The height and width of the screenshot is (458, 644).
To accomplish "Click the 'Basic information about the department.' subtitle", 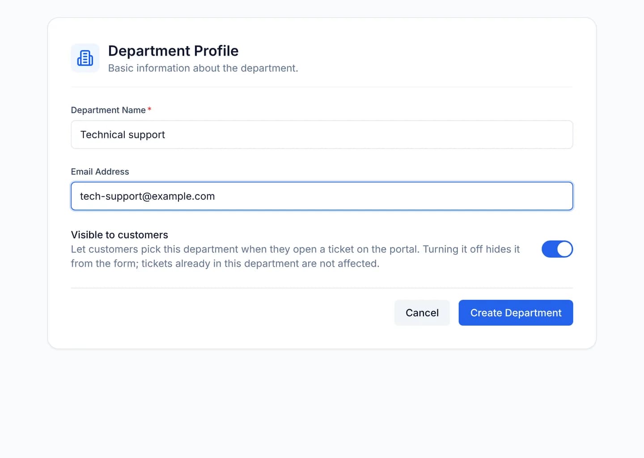I will (x=203, y=68).
